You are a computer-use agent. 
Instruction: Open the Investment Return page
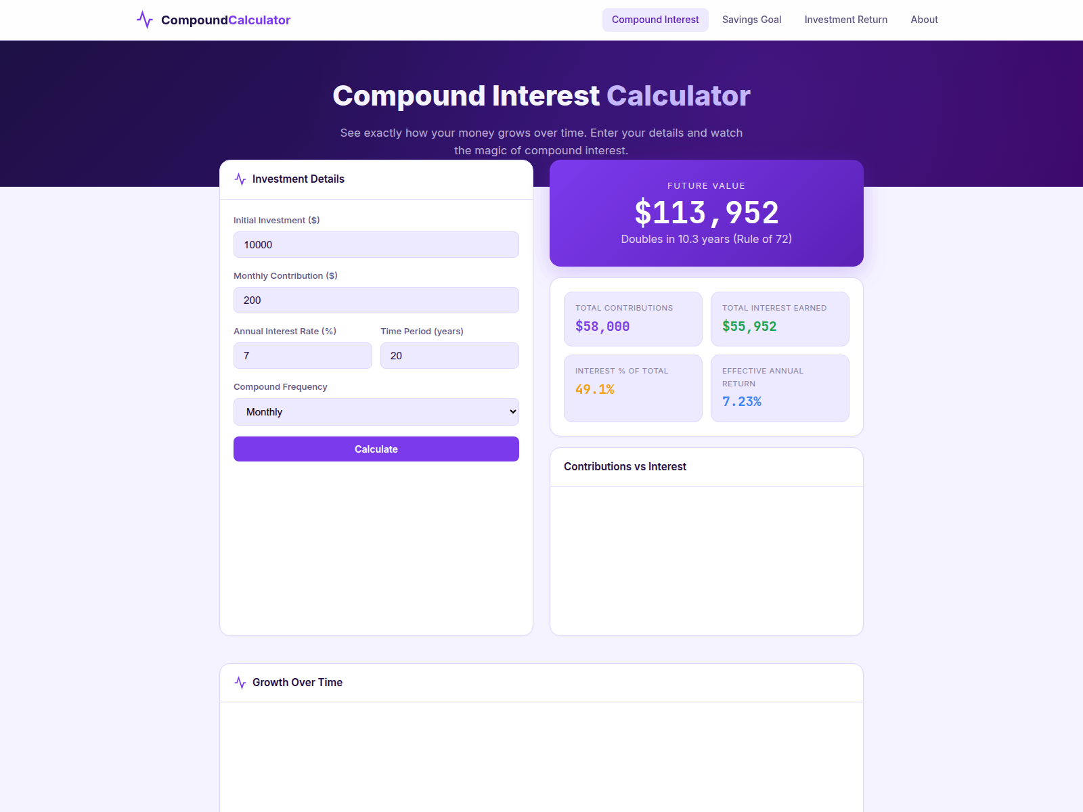pyautogui.click(x=845, y=20)
